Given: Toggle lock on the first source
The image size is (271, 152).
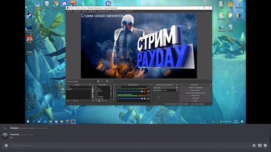Looking at the screenshot, I should pos(113,87).
